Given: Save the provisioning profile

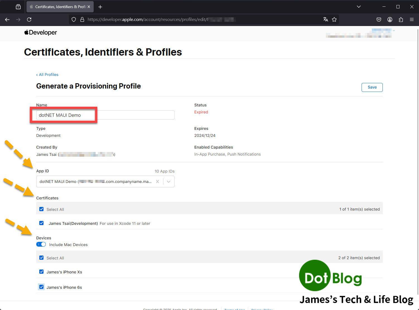Looking at the screenshot, I should coord(372,87).
